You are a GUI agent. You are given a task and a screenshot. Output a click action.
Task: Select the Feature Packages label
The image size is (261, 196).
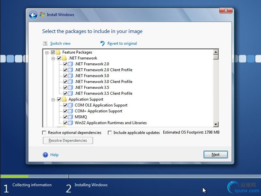[x=77, y=52]
